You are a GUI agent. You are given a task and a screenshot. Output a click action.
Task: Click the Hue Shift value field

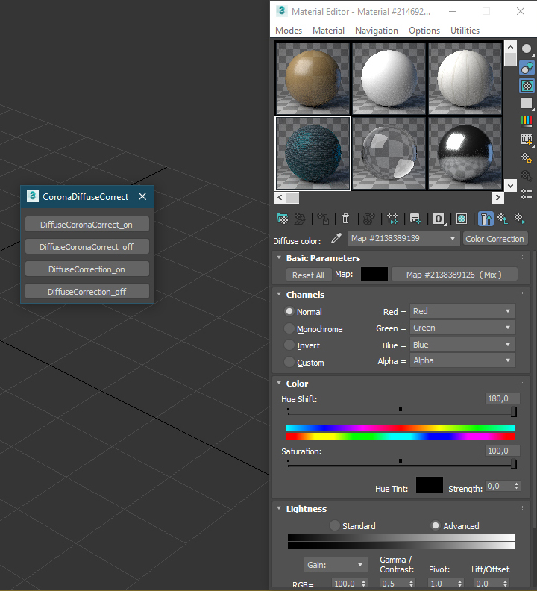tap(503, 398)
